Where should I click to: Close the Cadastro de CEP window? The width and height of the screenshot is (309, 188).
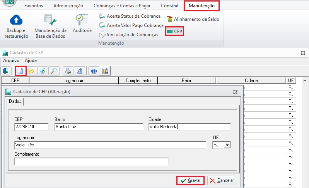(x=303, y=53)
